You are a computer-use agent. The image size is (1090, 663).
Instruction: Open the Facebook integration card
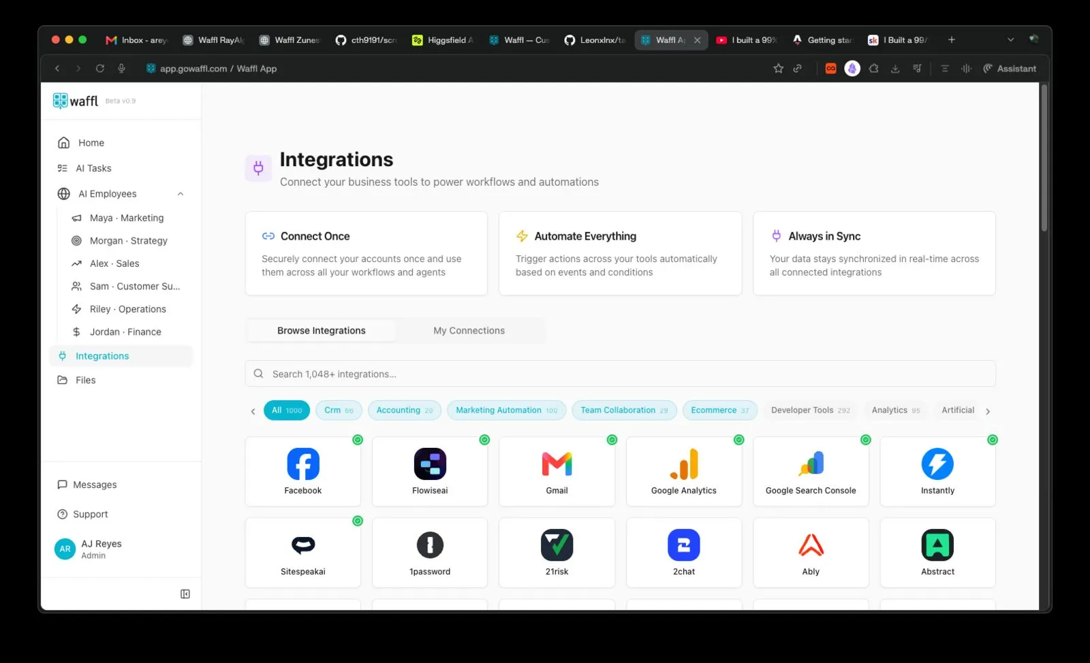(302, 472)
